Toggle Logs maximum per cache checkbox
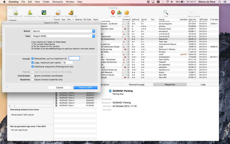The image size is (230, 144). tap(32, 62)
